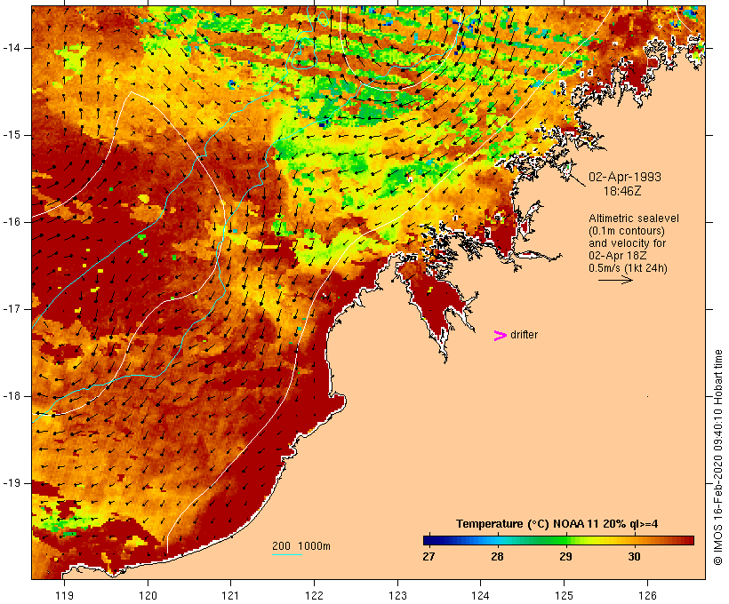Click the latitude axis label '-18'
This screenshot has width=729, height=604.
click(12, 396)
